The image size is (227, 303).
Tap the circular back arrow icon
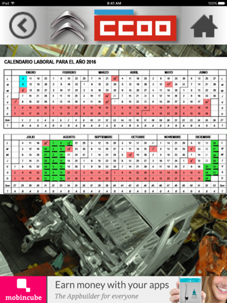(x=23, y=25)
